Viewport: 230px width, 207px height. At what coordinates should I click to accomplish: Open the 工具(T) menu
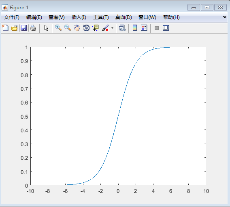click(x=101, y=17)
